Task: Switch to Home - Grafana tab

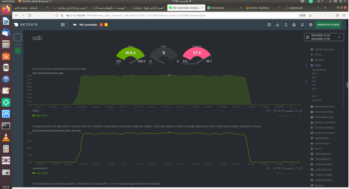Action: coord(263,8)
